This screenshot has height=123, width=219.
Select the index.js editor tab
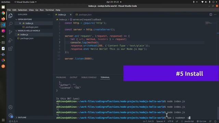click(x=62, y=15)
